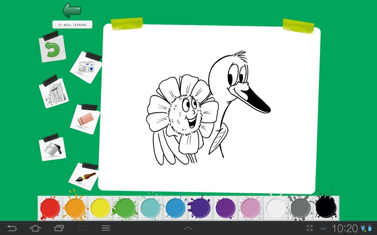This screenshot has width=377, height=235.
Task: Open the camera tool
Action: click(86, 67)
